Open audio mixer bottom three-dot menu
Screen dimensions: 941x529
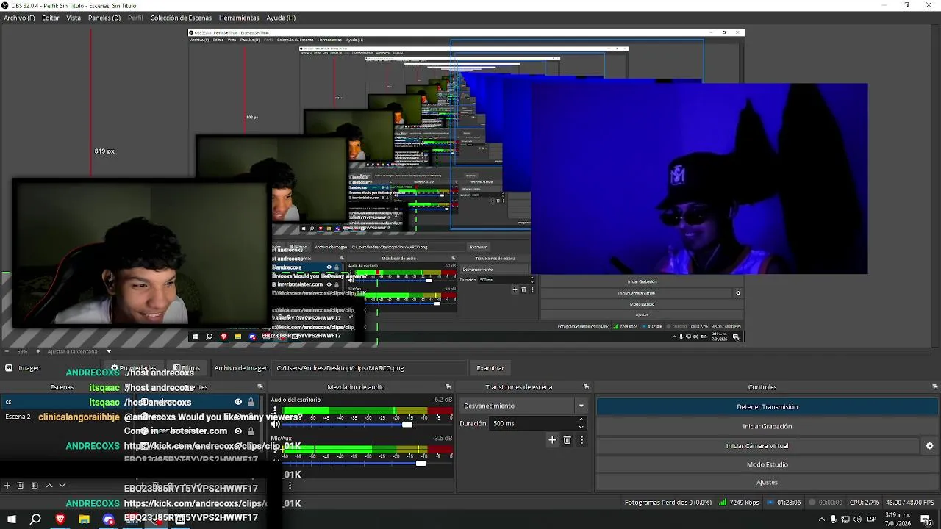point(290,486)
